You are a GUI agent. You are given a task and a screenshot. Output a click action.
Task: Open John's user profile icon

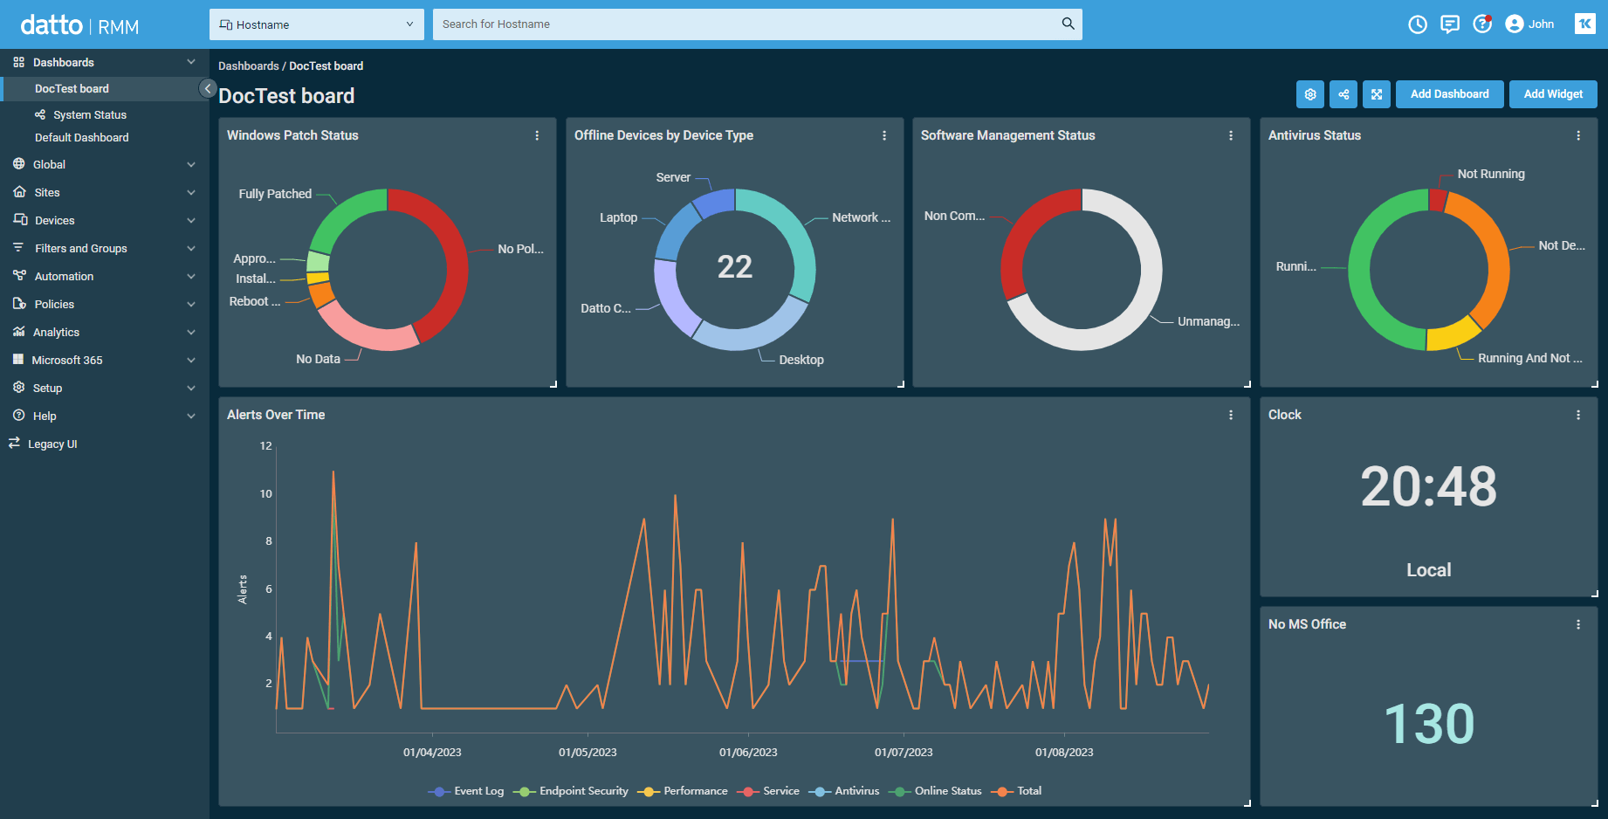tap(1515, 24)
